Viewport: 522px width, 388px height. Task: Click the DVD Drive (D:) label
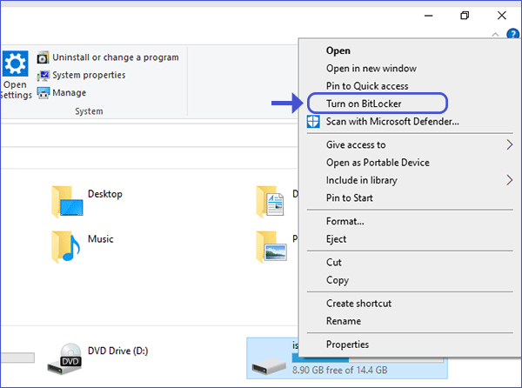(117, 351)
